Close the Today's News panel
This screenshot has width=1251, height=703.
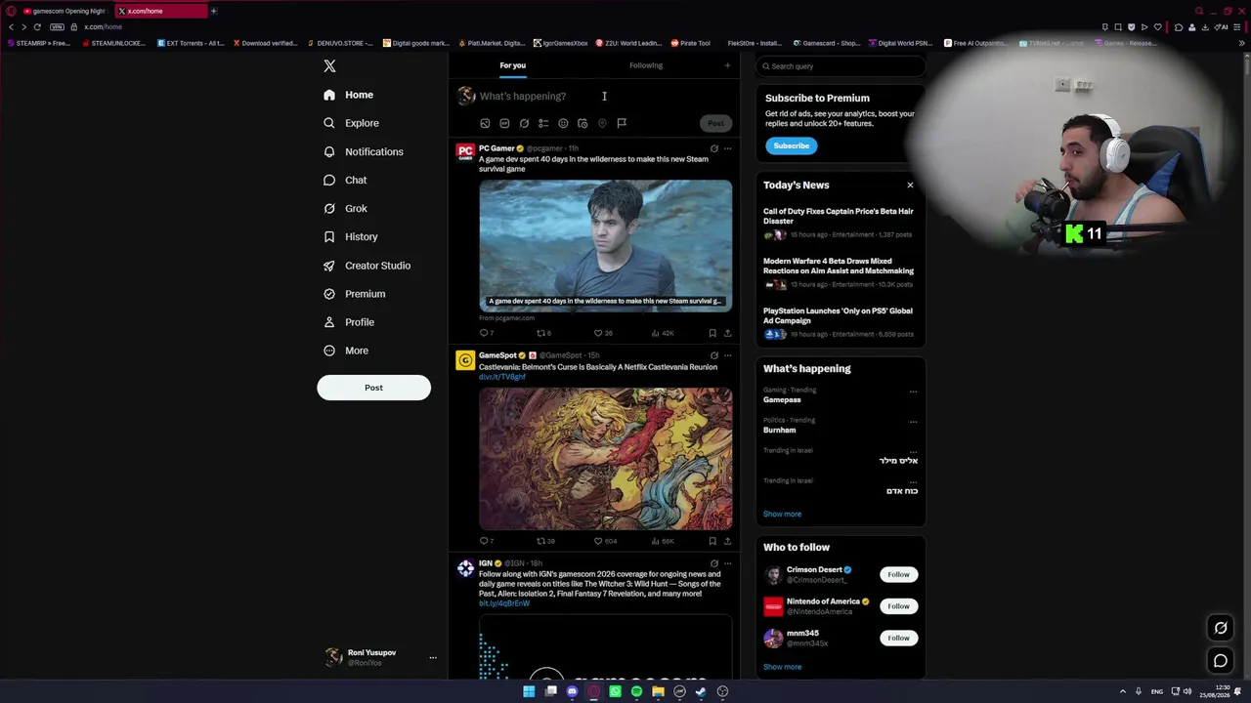click(x=910, y=185)
